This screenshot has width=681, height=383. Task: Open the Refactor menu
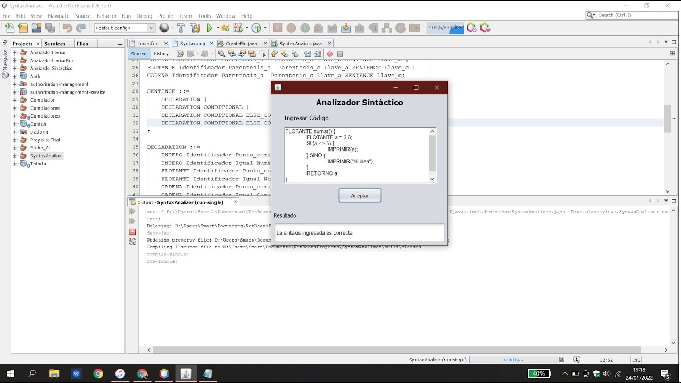pos(106,16)
